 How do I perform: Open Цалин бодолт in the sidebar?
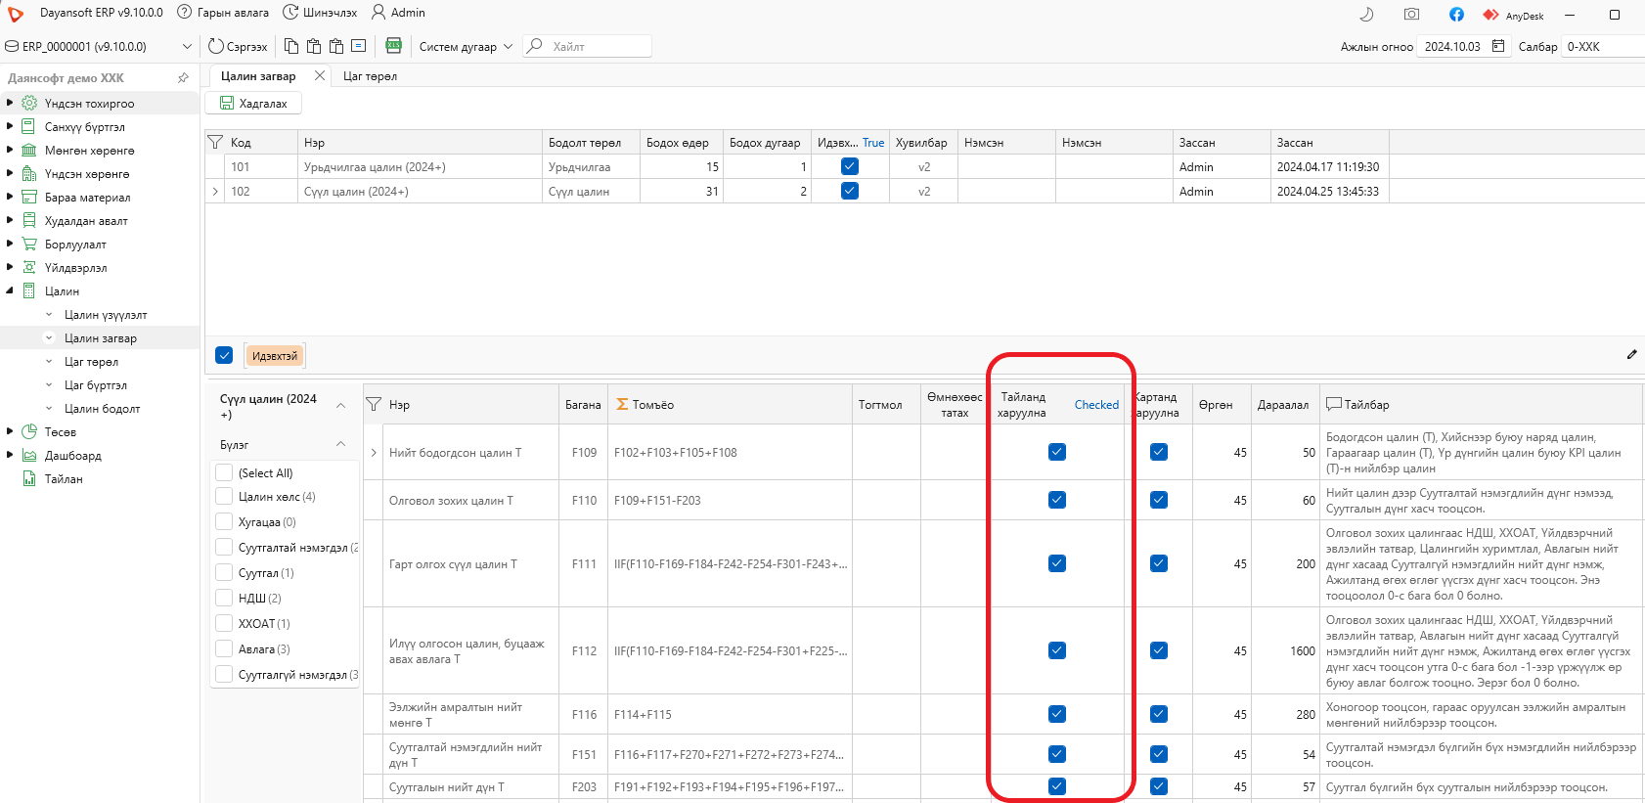pyautogui.click(x=103, y=409)
